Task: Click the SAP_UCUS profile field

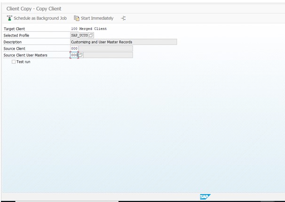Action: 79,35
